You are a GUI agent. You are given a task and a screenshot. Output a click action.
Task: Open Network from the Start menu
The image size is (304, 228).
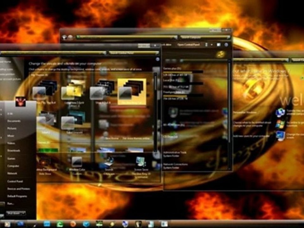click(12, 173)
